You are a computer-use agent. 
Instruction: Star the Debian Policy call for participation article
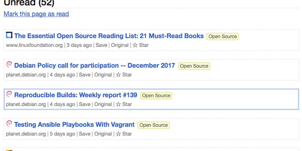[x=124, y=75]
